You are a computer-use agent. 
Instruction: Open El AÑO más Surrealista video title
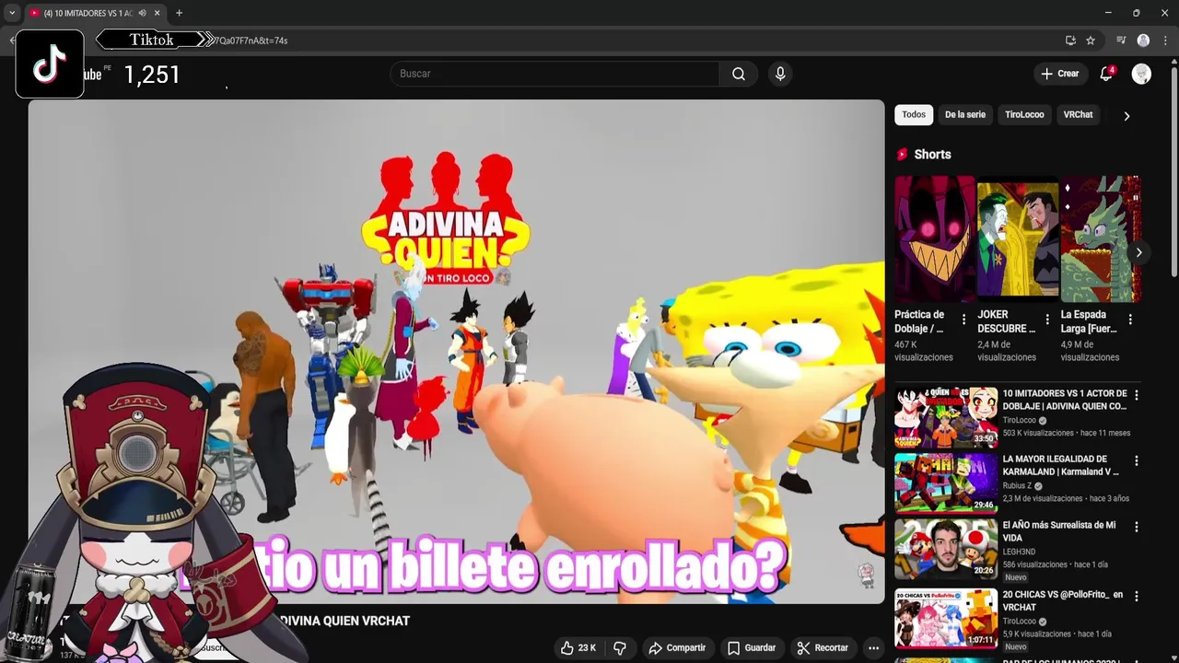pos(1059,531)
